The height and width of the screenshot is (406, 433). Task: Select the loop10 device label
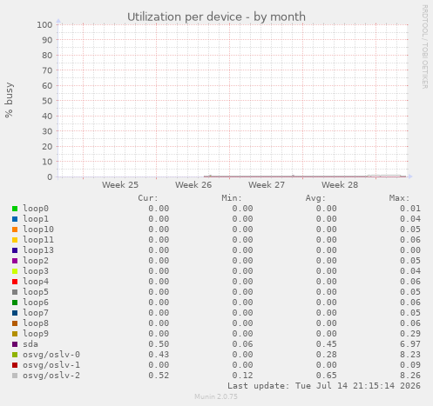(x=38, y=230)
